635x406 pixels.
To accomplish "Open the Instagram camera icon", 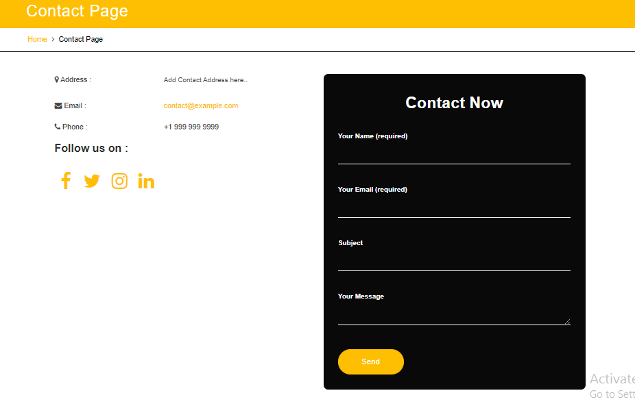I will [x=119, y=181].
